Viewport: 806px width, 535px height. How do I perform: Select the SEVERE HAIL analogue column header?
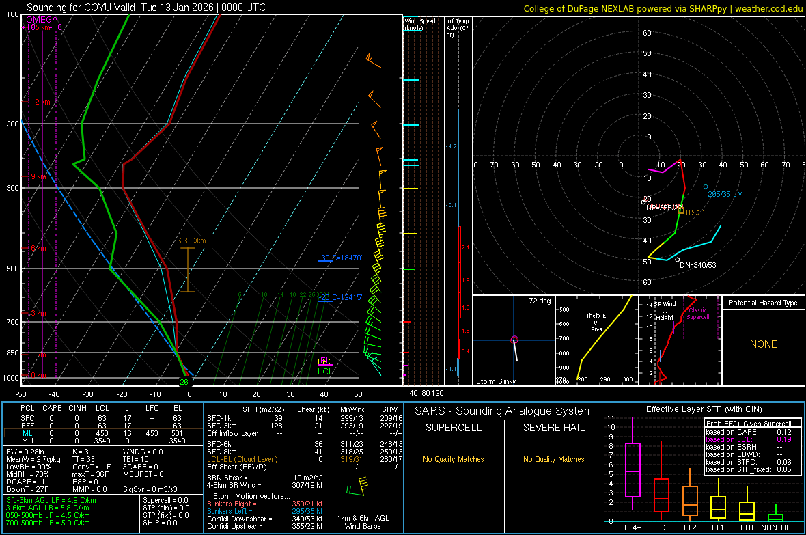pos(553,428)
